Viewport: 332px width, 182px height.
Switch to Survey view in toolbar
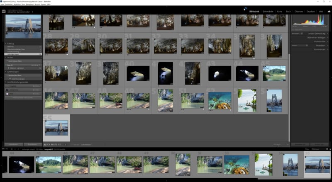click(x=56, y=145)
